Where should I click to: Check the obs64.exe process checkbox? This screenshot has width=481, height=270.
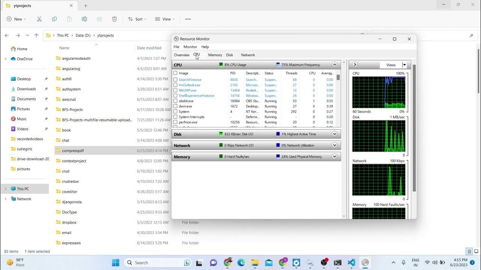(x=175, y=101)
